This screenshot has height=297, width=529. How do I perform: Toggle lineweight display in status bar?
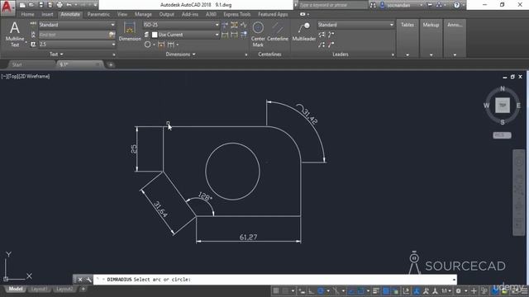[x=376, y=291]
